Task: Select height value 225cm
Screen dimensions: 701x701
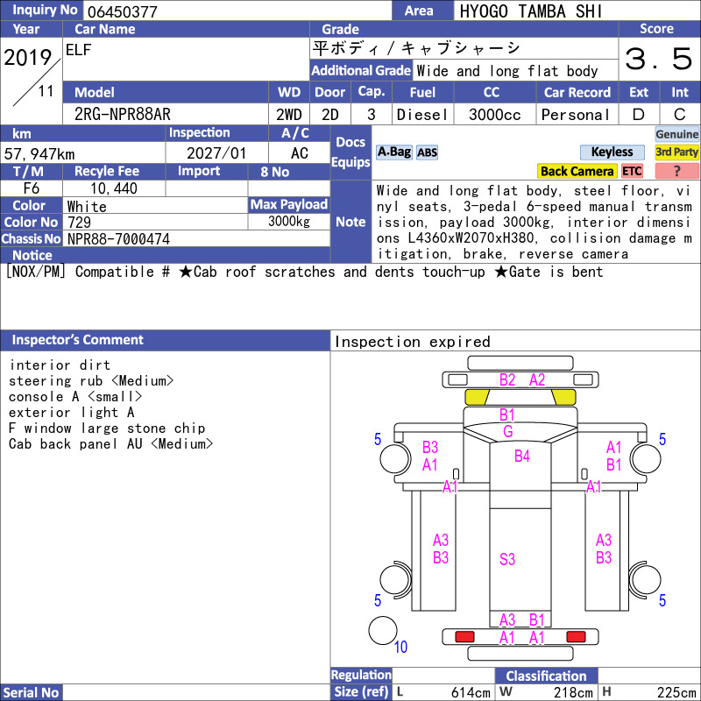Action: [x=676, y=692]
